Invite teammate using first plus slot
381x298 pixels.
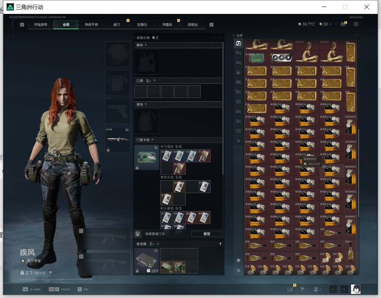click(x=333, y=289)
